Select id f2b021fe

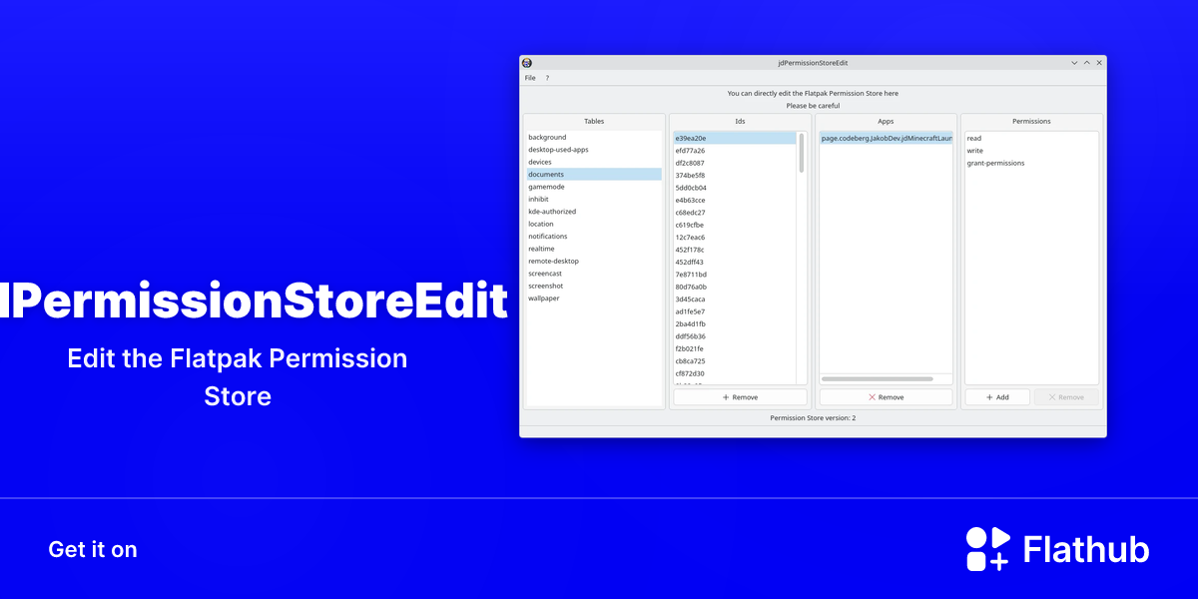(735, 348)
